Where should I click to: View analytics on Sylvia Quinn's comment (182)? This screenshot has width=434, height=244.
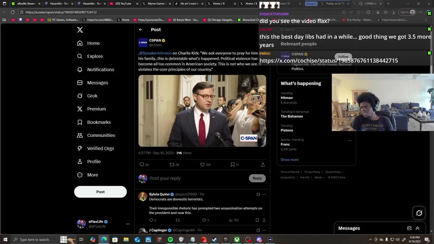[x=234, y=220]
